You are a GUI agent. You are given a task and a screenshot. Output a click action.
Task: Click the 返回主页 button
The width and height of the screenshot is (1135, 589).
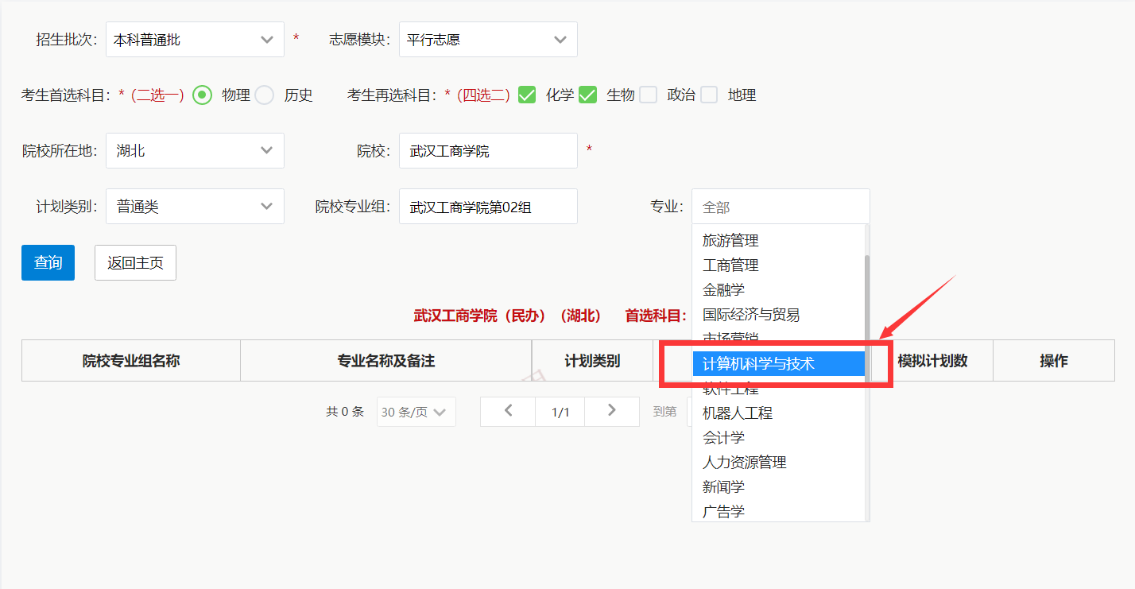[x=135, y=262]
